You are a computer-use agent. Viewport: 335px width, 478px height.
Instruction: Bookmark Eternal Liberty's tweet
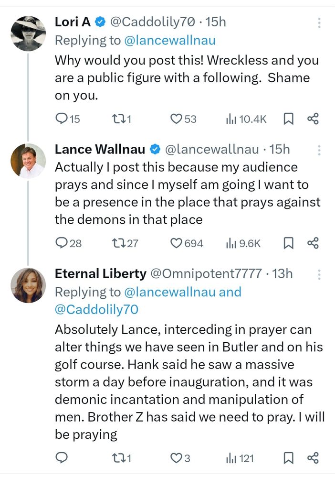[x=288, y=458]
